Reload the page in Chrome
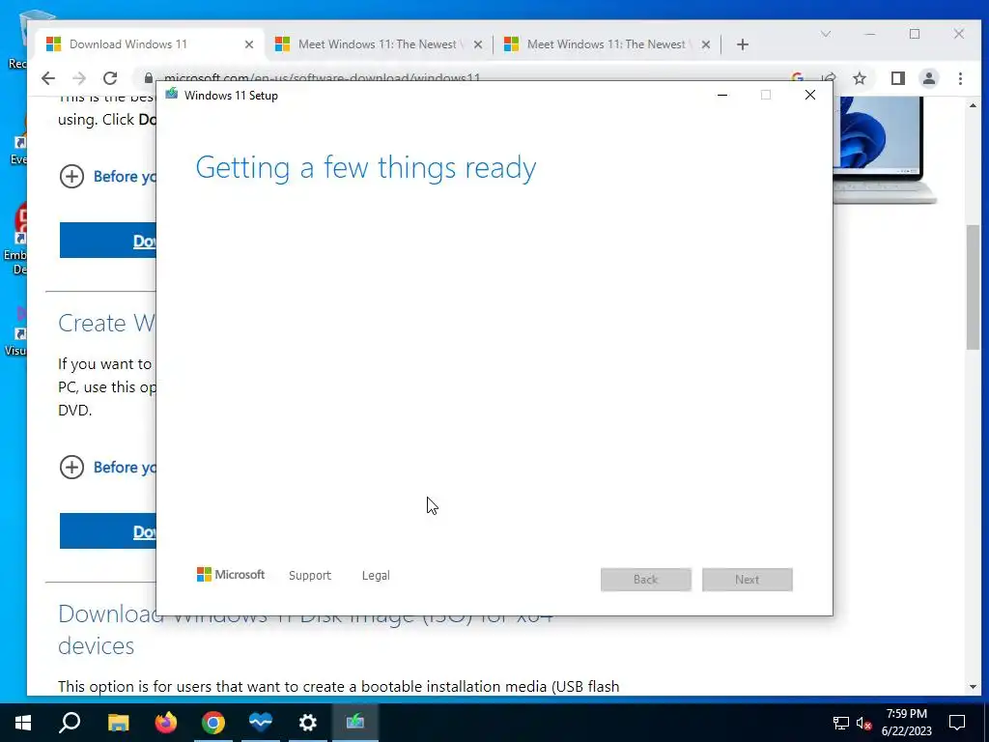 pos(110,78)
